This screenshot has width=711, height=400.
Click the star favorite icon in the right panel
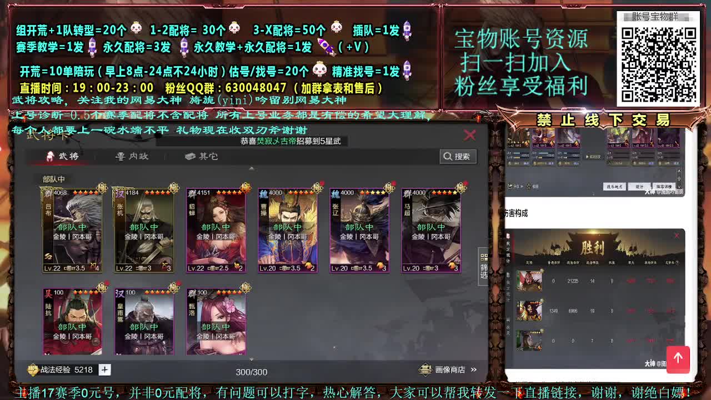[528, 187]
